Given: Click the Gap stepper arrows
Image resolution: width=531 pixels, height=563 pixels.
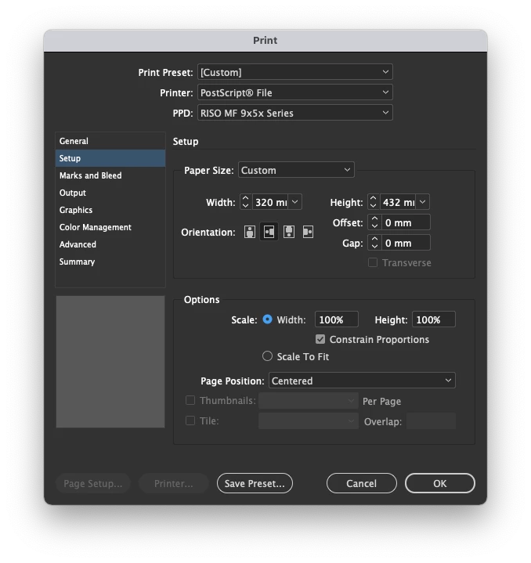Looking at the screenshot, I should tap(374, 243).
